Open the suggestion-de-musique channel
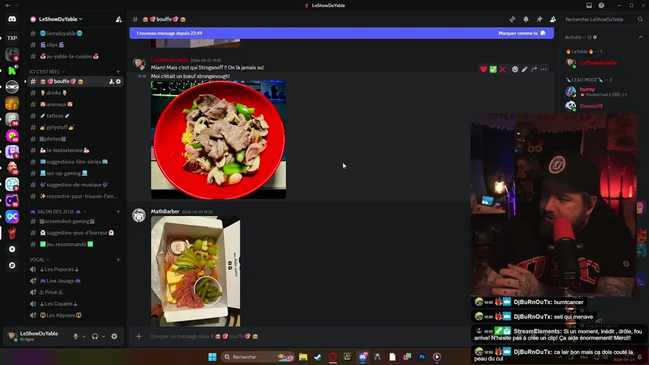Image resolution: width=649 pixels, height=365 pixels. pos(76,185)
